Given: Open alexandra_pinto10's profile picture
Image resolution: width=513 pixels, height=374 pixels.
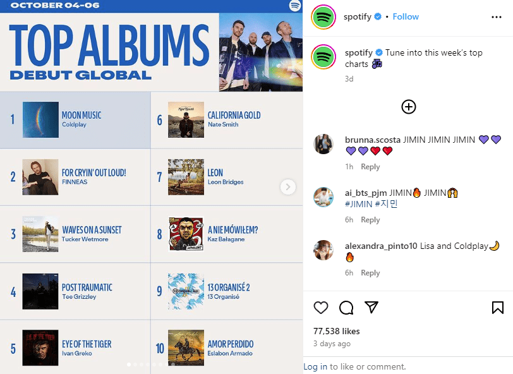Looking at the screenshot, I should click(323, 250).
